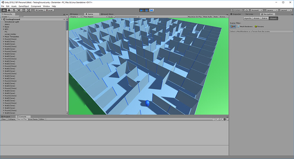Expand the NPC object

3,29
